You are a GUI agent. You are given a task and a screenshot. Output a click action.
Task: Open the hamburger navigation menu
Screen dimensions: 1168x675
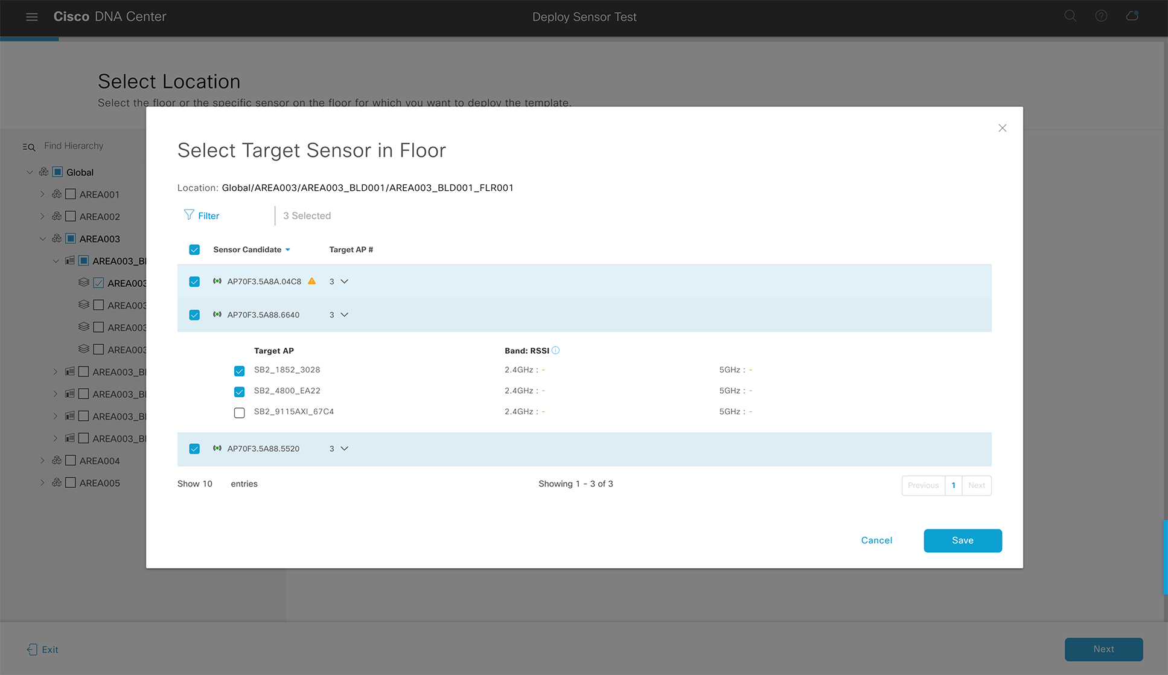(x=32, y=17)
